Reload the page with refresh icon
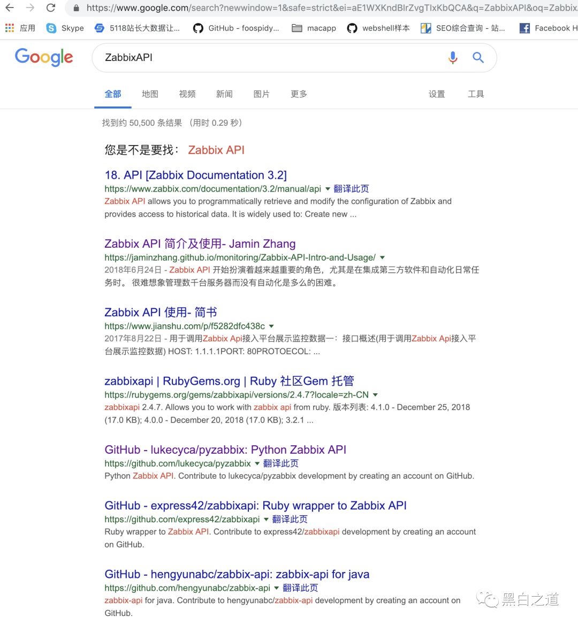Viewport: 578px width, 625px height. [51, 7]
